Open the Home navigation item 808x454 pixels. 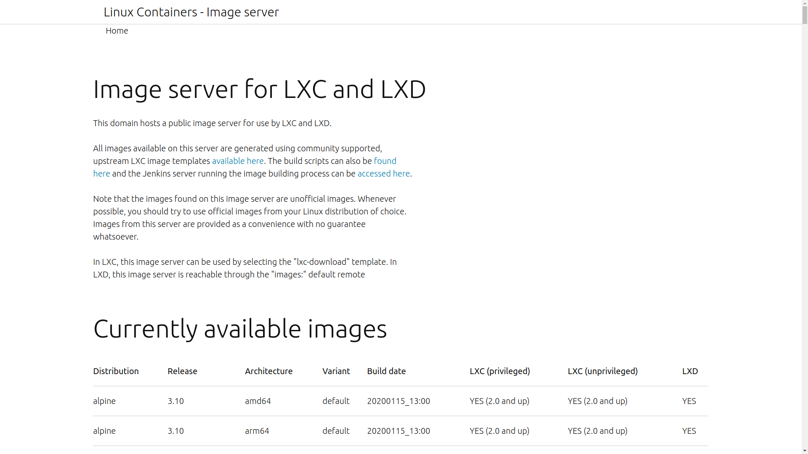click(117, 31)
